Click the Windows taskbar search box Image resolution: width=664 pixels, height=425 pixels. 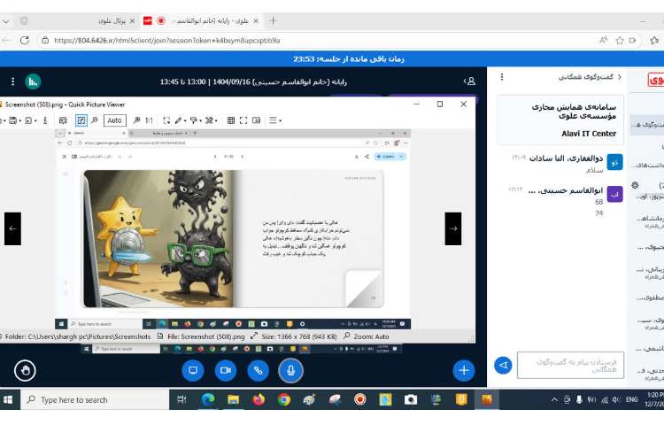[89, 400]
